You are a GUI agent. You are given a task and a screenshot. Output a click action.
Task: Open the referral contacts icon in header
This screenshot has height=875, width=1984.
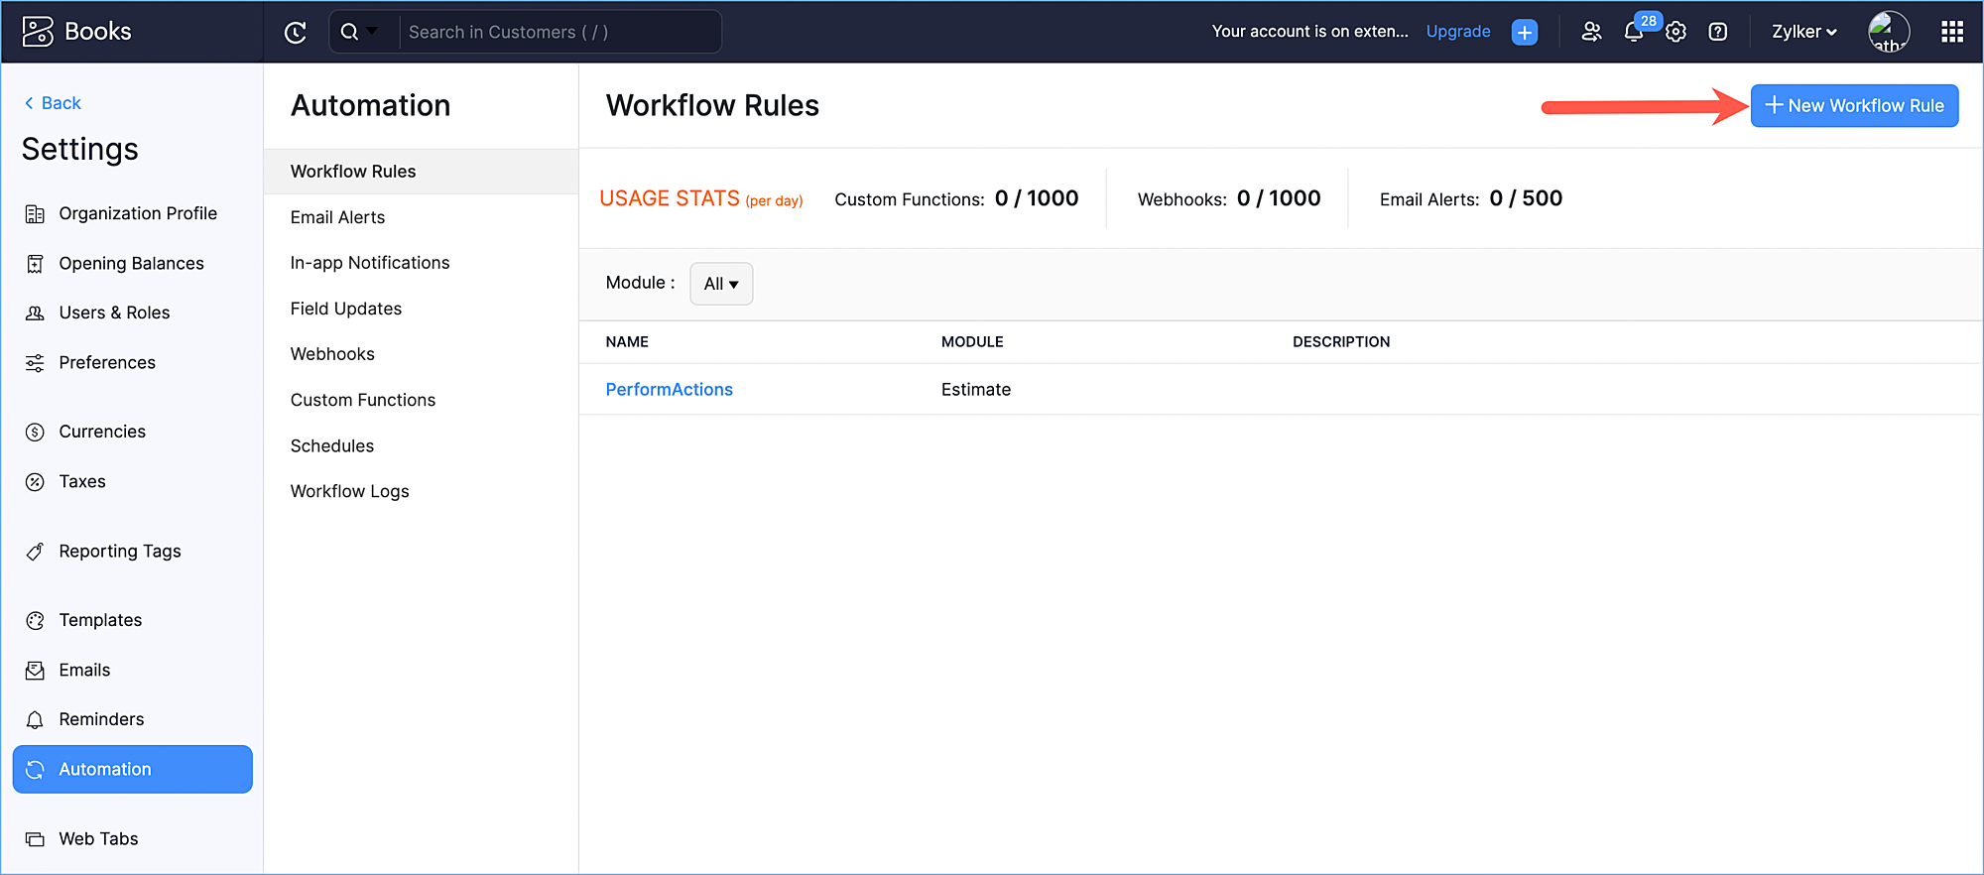1591,32
